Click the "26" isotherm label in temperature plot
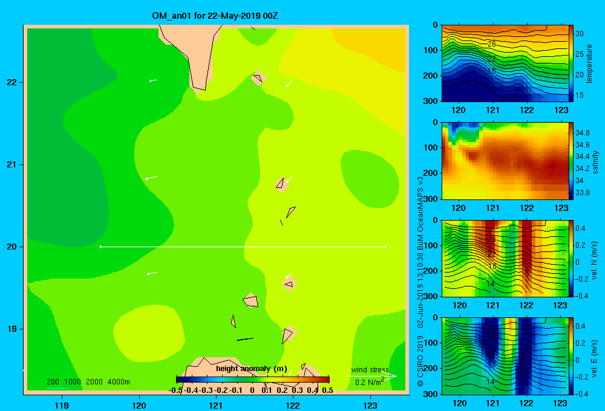Image resolution: width=605 pixels, height=411 pixels. tap(491, 44)
